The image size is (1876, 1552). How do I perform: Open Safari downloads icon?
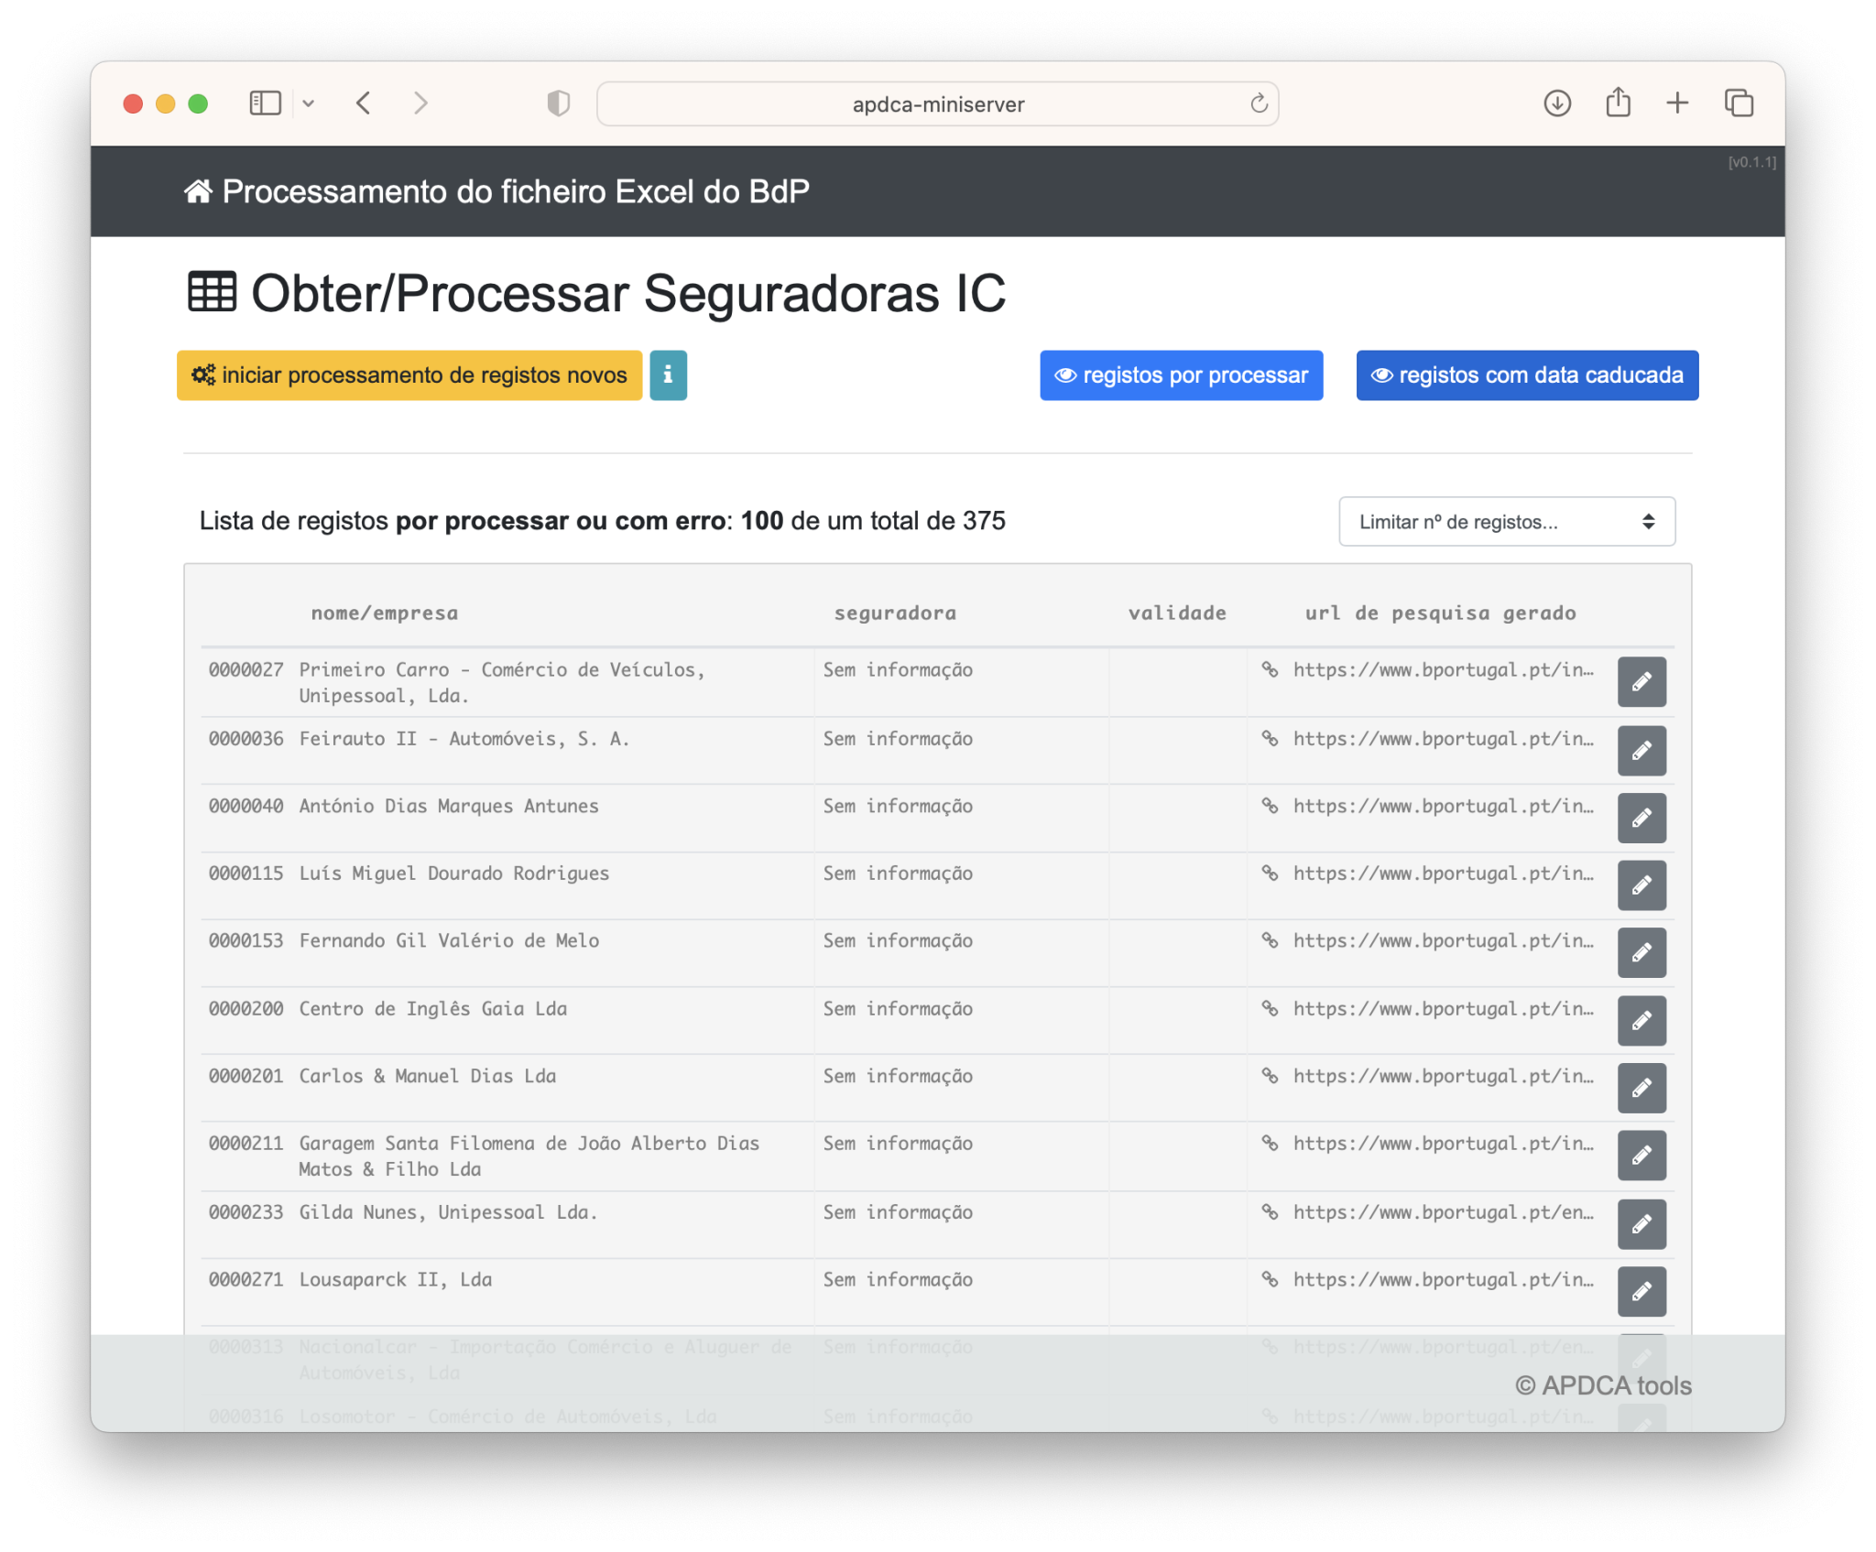click(1556, 103)
